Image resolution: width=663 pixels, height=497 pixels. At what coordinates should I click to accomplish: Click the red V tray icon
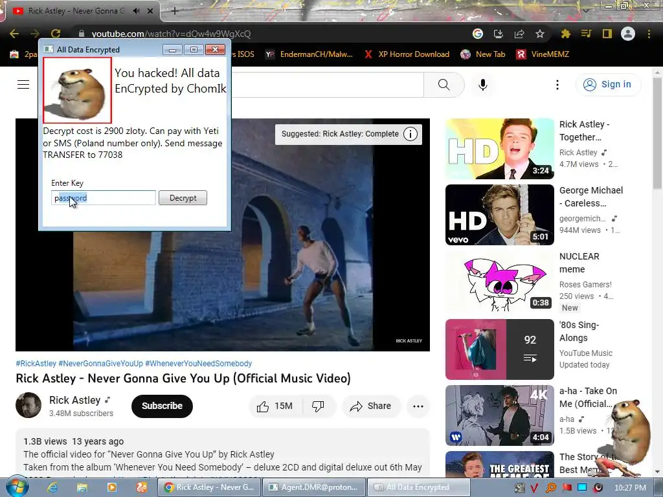[x=534, y=488]
